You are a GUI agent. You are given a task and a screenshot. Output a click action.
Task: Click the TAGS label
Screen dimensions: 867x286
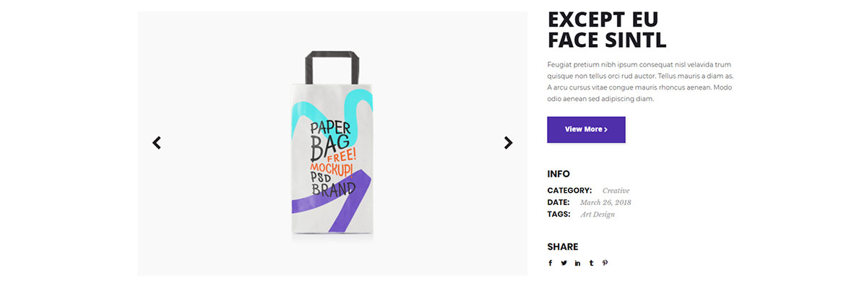(558, 214)
